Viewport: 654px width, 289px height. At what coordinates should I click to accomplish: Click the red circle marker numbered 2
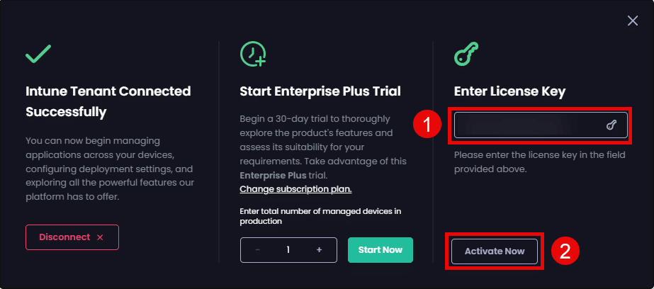point(566,251)
